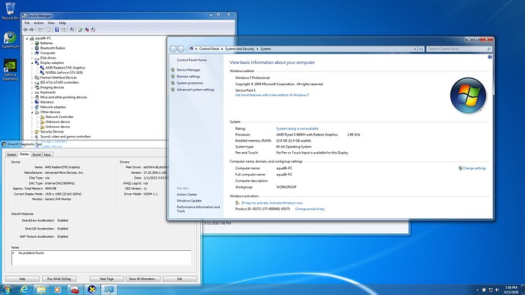Click the help question mark in System window
The image size is (525, 295).
click(x=489, y=57)
